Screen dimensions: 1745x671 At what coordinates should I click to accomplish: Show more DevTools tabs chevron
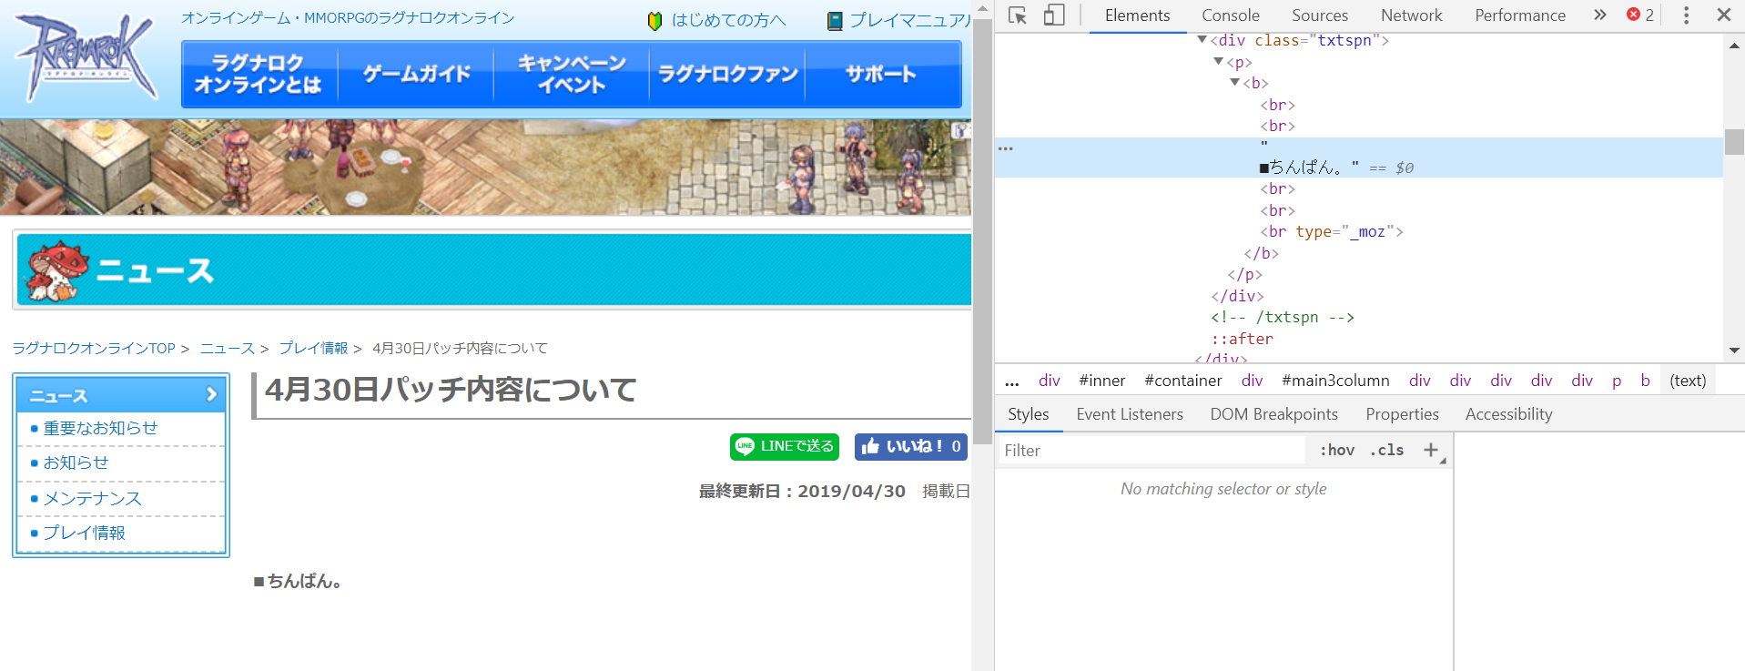coord(1599,15)
